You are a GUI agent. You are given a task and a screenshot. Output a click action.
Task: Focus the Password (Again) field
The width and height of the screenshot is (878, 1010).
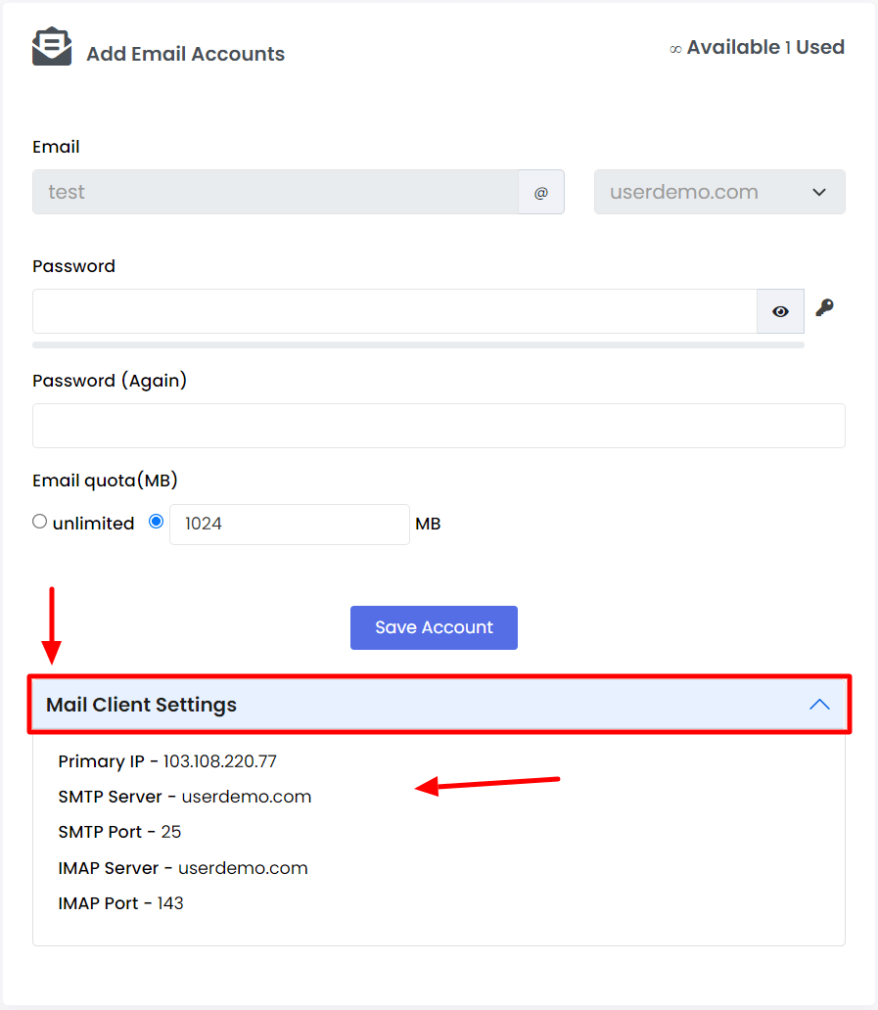439,426
